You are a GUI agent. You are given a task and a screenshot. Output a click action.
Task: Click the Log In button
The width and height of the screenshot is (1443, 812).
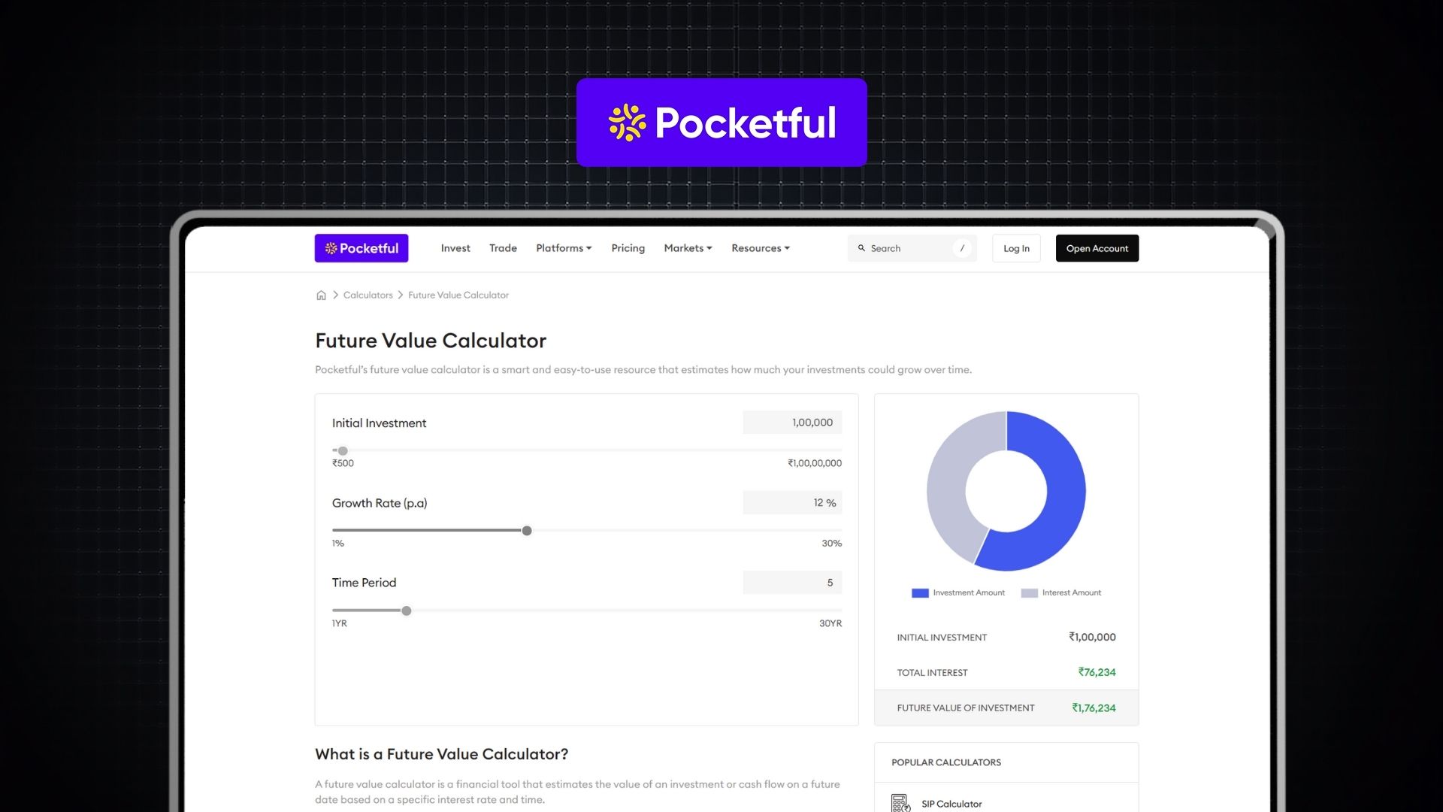(1015, 248)
